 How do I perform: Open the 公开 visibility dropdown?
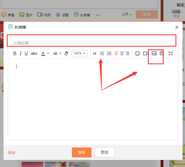pos(127,14)
